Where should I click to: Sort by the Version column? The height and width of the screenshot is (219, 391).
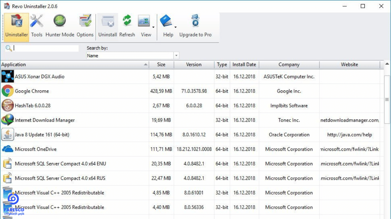click(194, 64)
